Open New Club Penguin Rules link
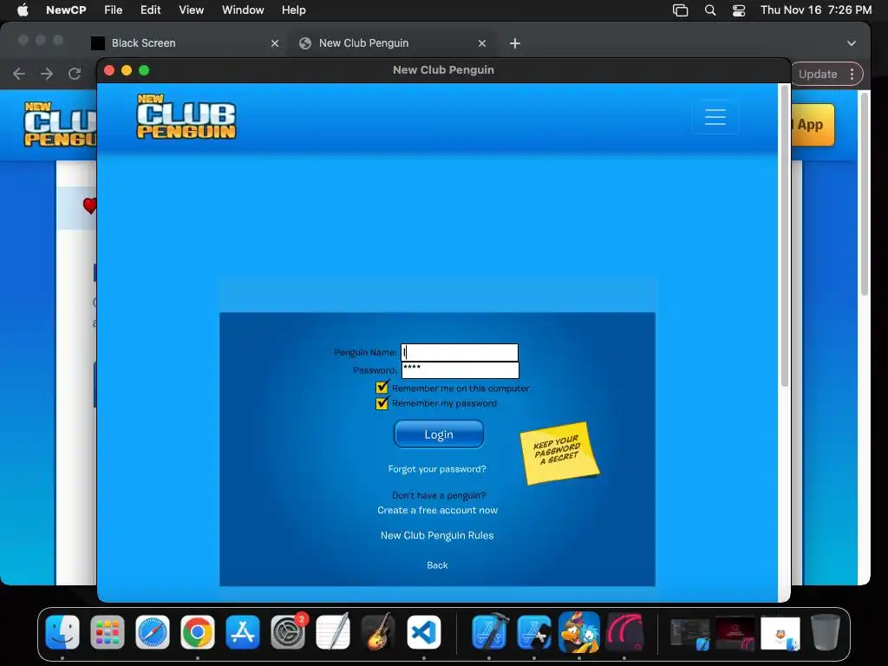The width and height of the screenshot is (888, 666). pos(437,535)
